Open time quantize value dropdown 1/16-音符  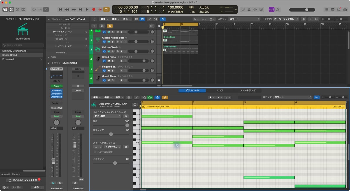click(107, 116)
